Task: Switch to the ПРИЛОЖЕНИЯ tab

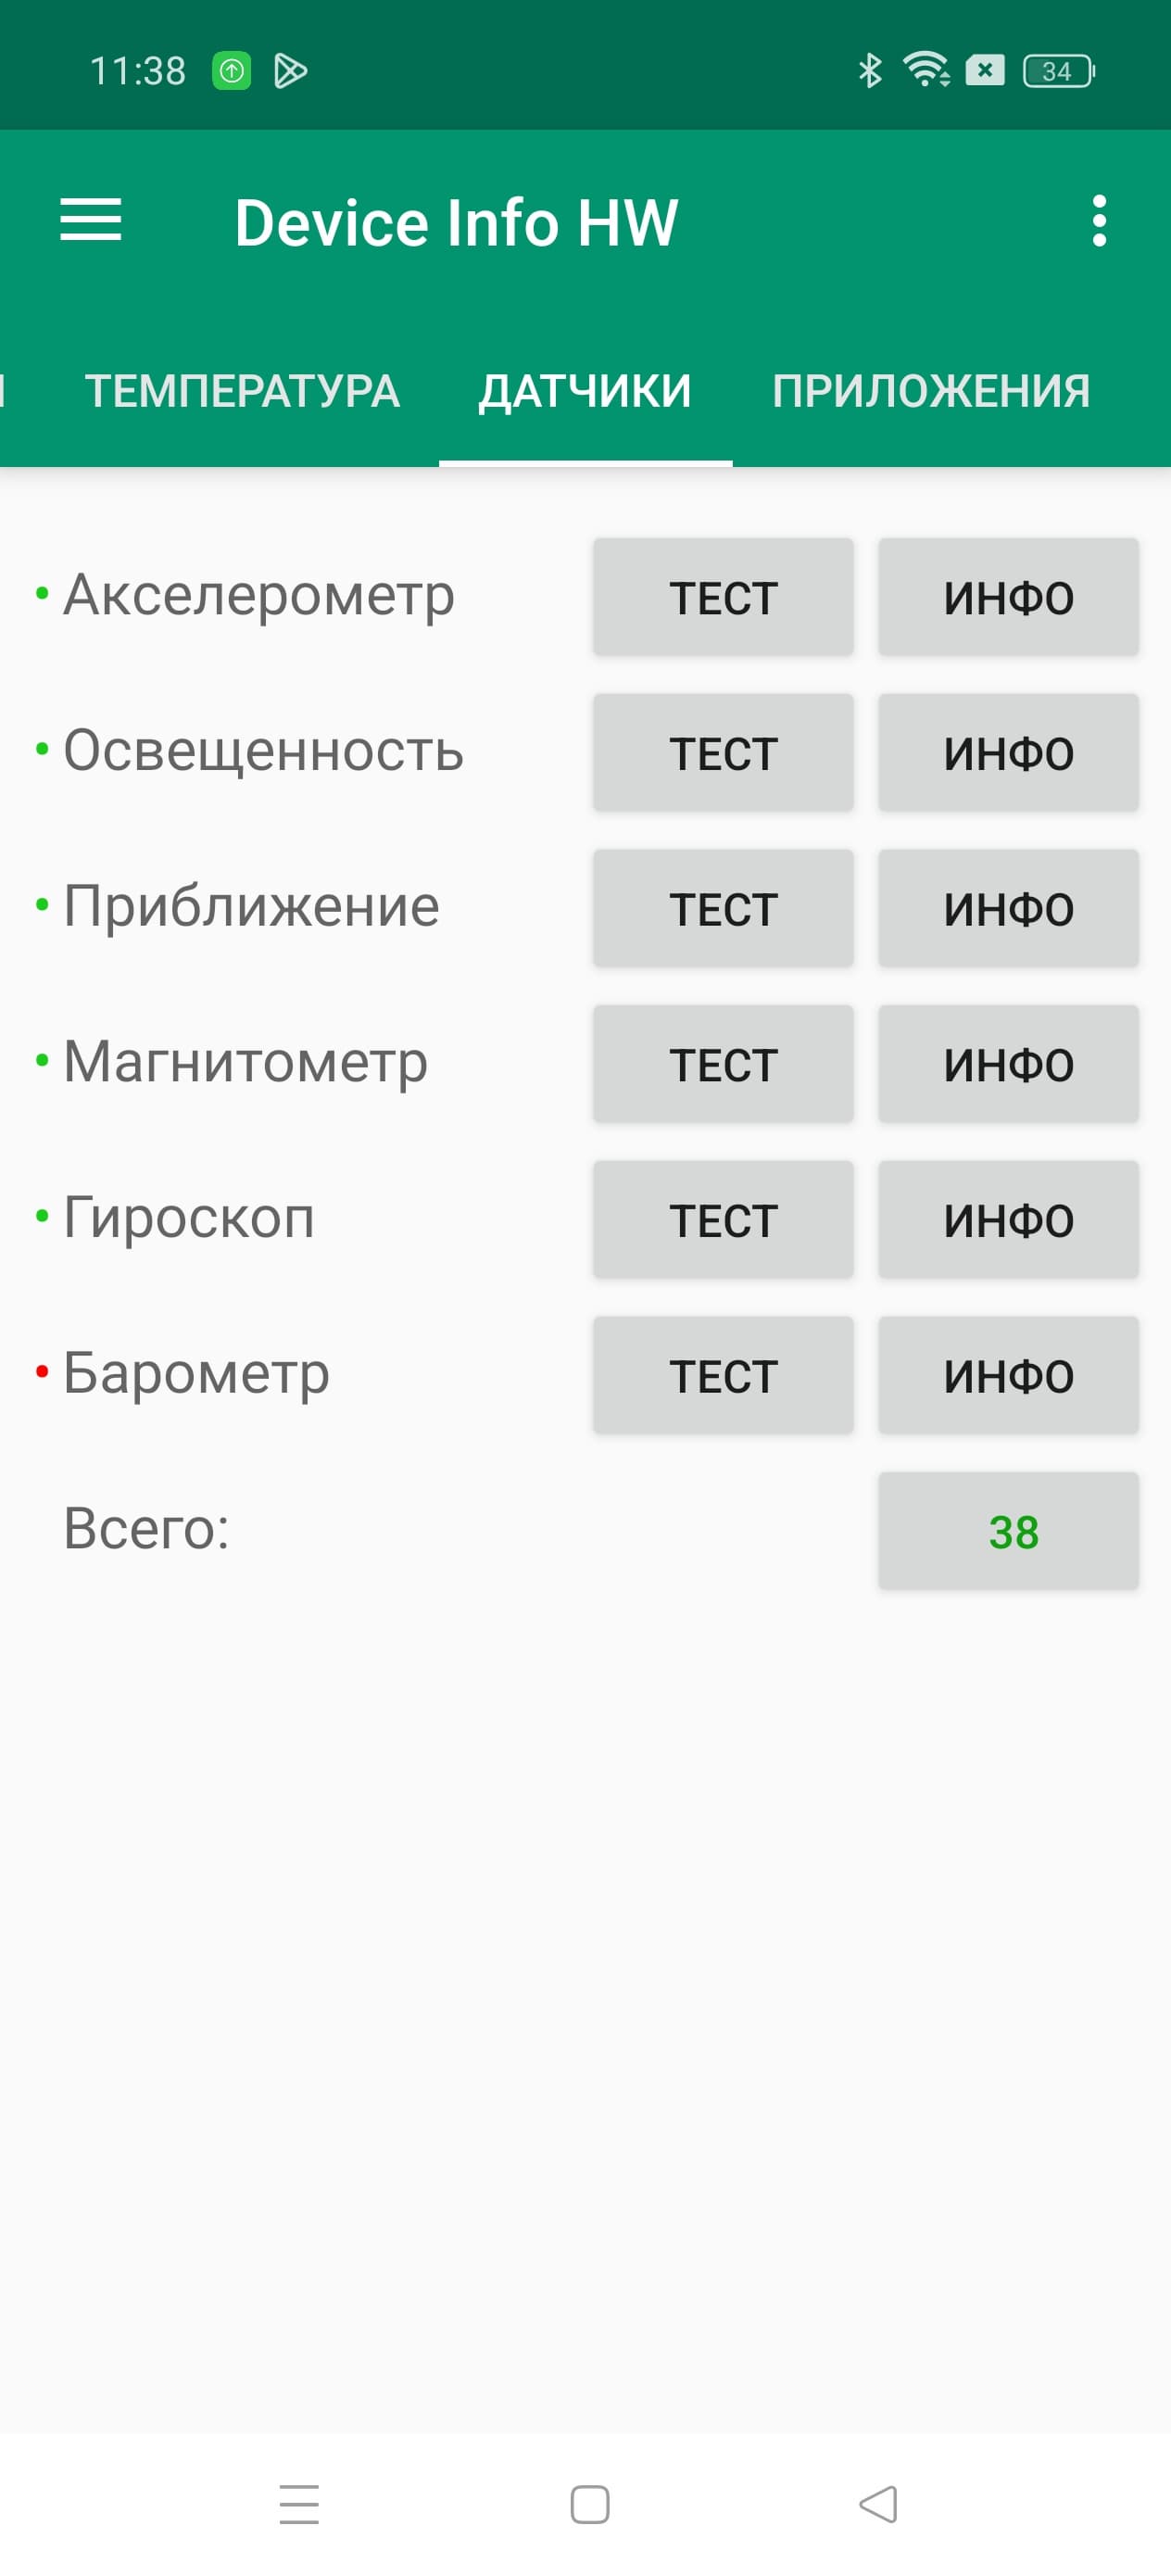Action: [930, 391]
